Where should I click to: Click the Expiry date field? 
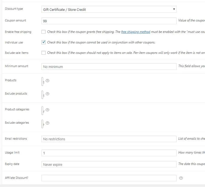pyautogui.click(x=109, y=164)
